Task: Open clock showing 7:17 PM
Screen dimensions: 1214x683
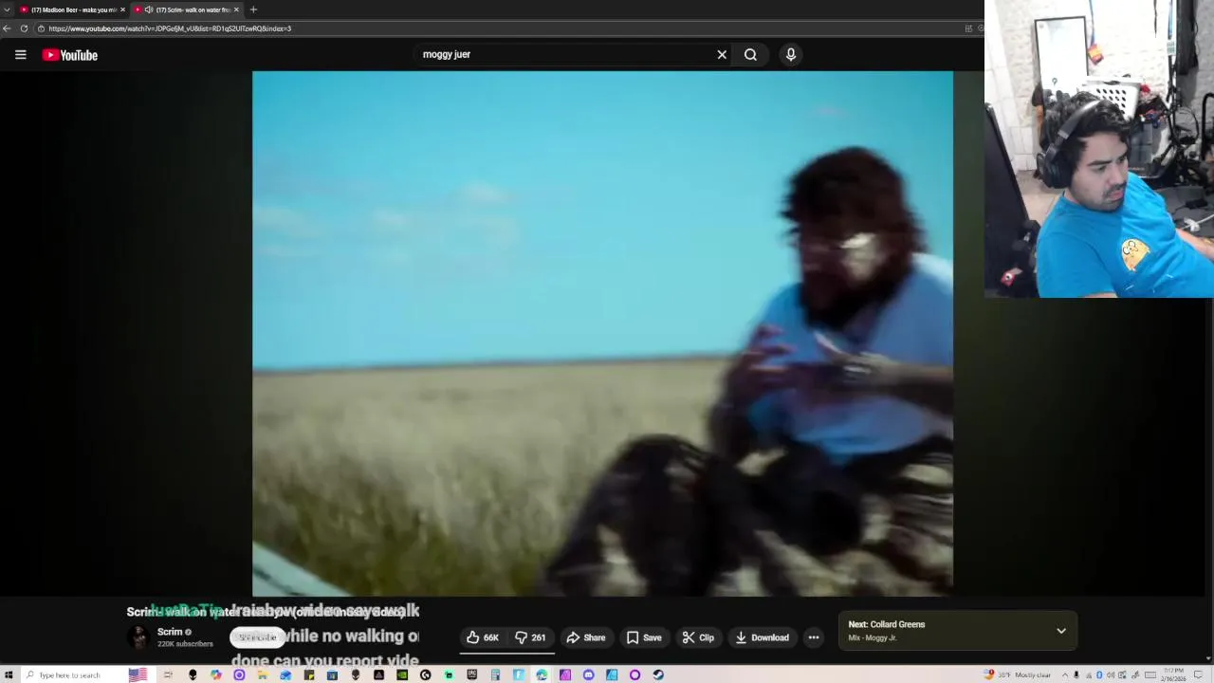Action: (1174, 674)
